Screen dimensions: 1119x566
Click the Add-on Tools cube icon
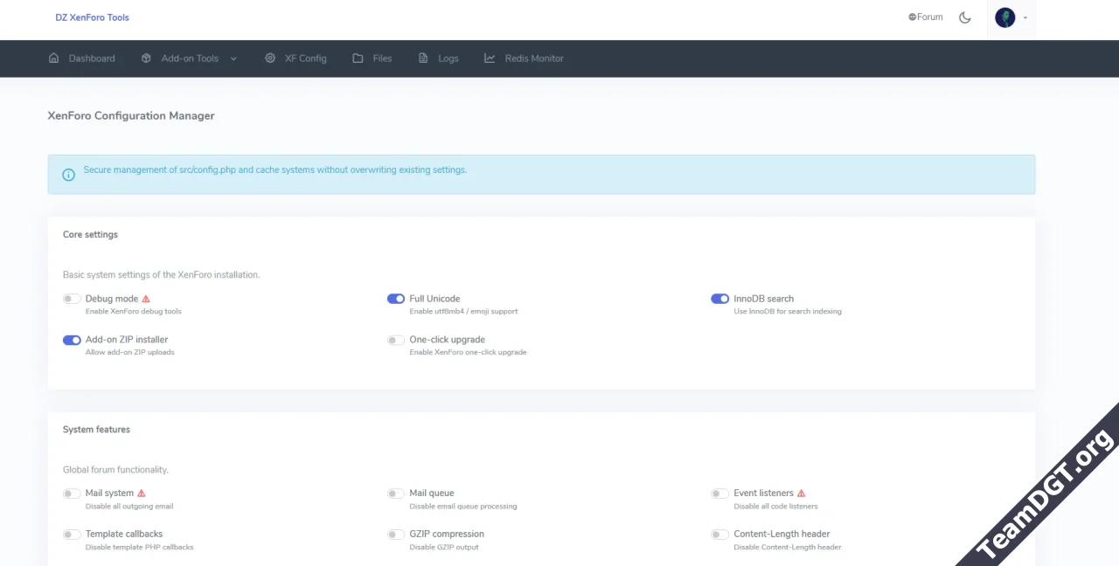146,59
